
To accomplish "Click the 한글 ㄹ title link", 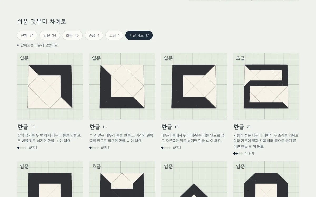I will pyautogui.click(x=242, y=127).
